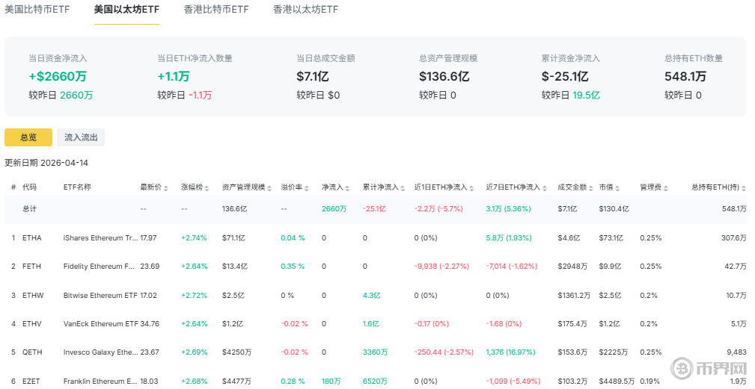Sort by 总持有ETH(持) column arrows
The image size is (755, 389).
pyautogui.click(x=744, y=187)
